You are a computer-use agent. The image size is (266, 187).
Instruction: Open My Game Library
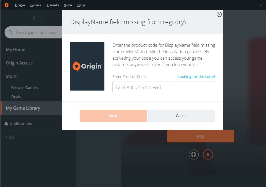[x=31, y=108]
